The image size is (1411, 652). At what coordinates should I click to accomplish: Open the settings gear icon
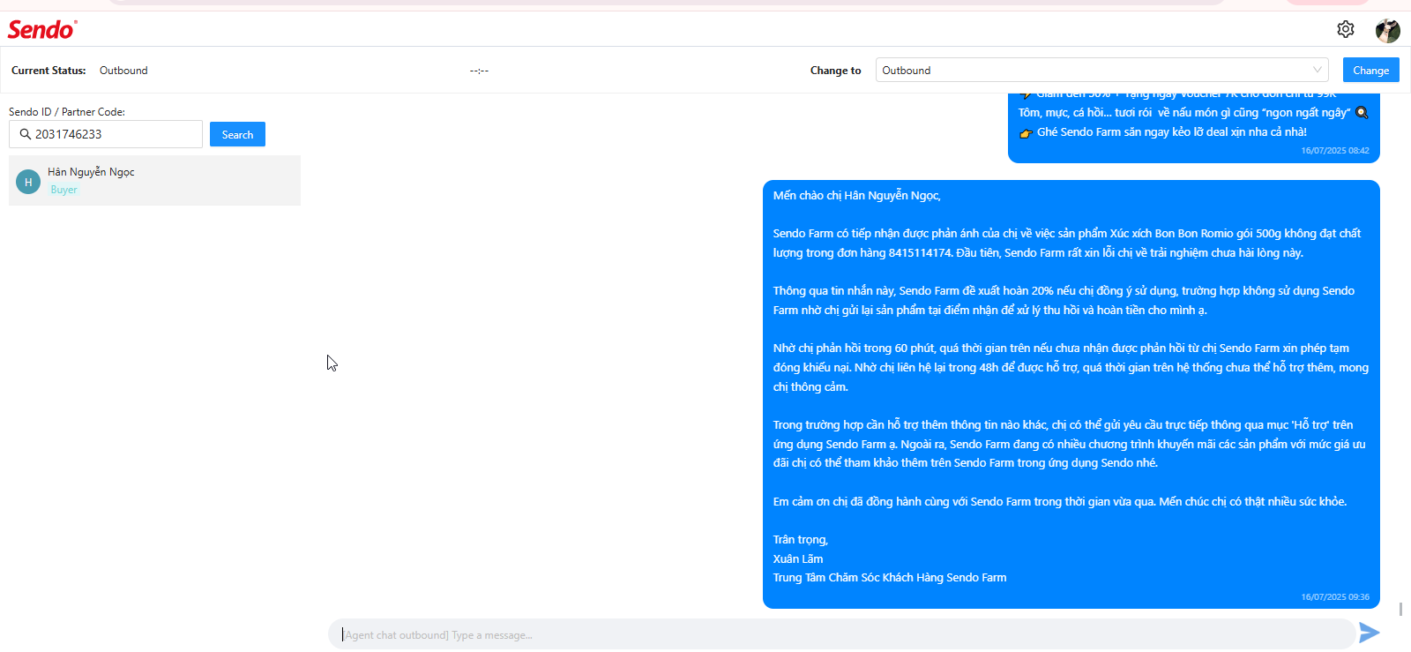pyautogui.click(x=1345, y=29)
